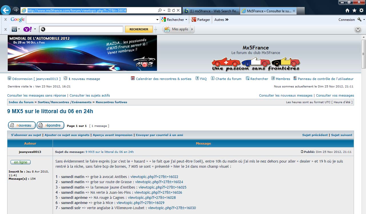Screen dimensions: 366x214
Task: Open the dropdown next to the wrench icon
Action: pos(364,19)
